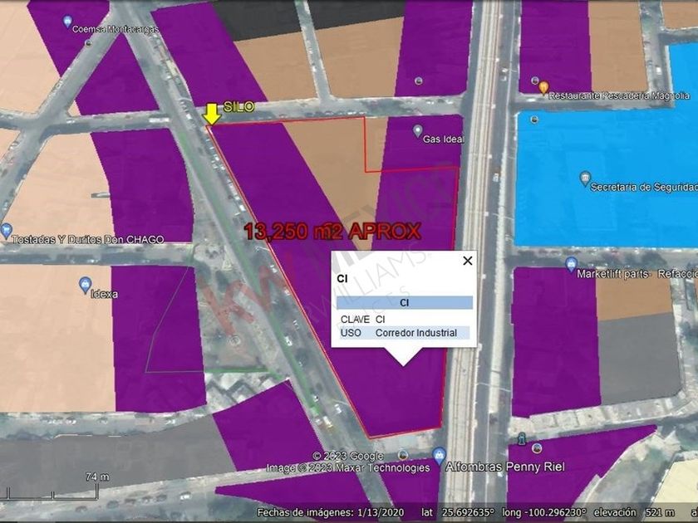The height and width of the screenshot is (523, 698).
Task: Click the Gas Ideal location pin
Action: pos(417,131)
